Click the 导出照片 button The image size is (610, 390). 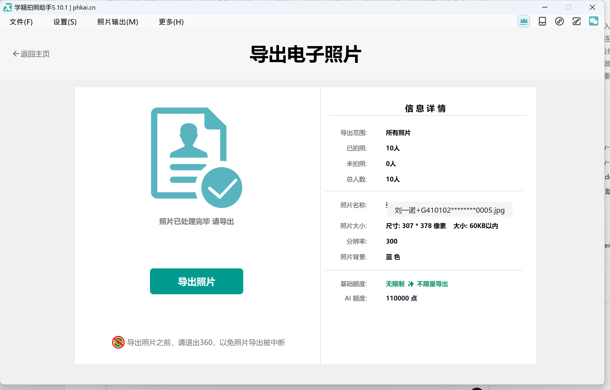[196, 281]
